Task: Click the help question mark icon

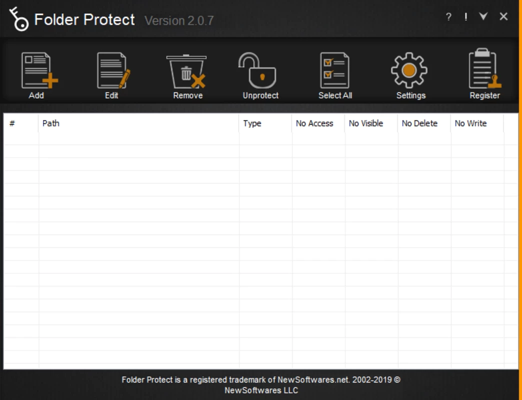Action: (x=449, y=16)
